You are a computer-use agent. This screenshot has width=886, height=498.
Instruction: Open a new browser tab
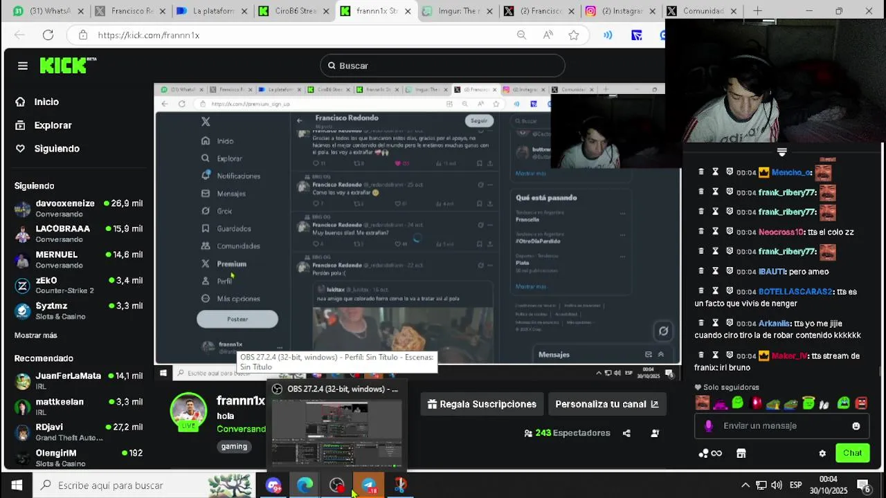pyautogui.click(x=757, y=11)
